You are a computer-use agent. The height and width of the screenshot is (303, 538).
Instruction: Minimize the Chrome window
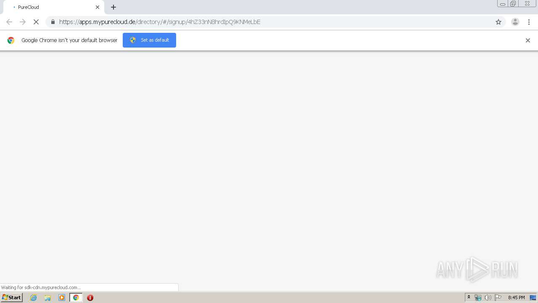point(502,3)
